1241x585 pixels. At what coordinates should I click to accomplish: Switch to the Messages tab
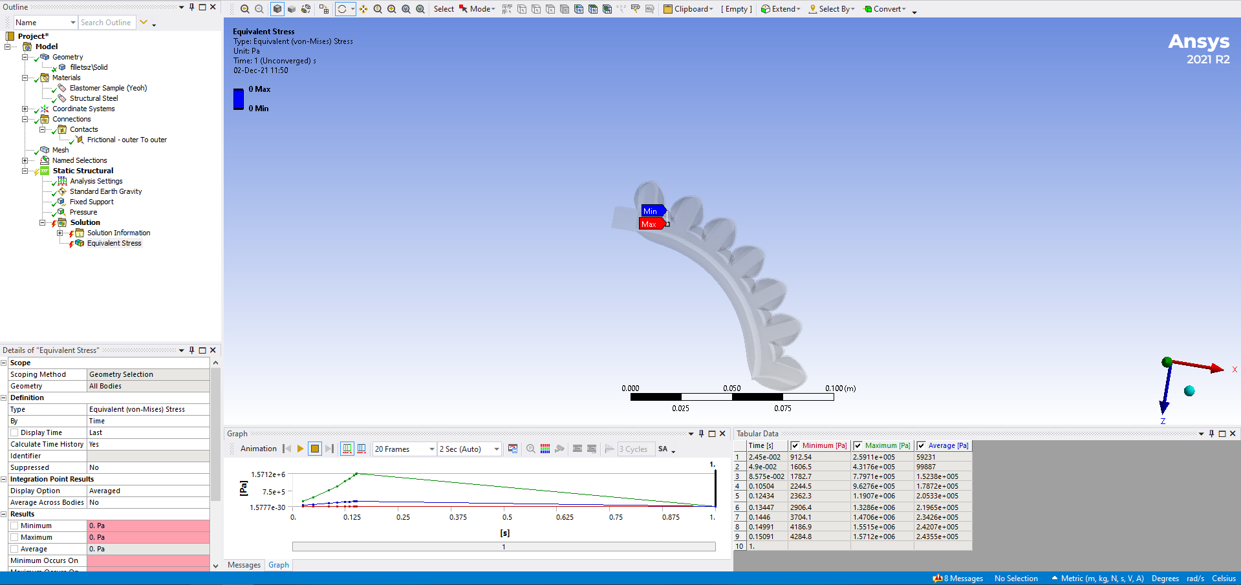244,565
